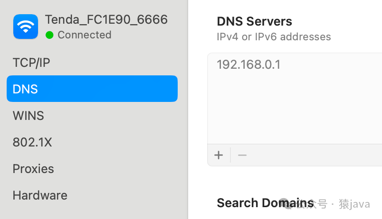The width and height of the screenshot is (382, 219).
Task: Click the DNS Servers heading
Action: 254,21
